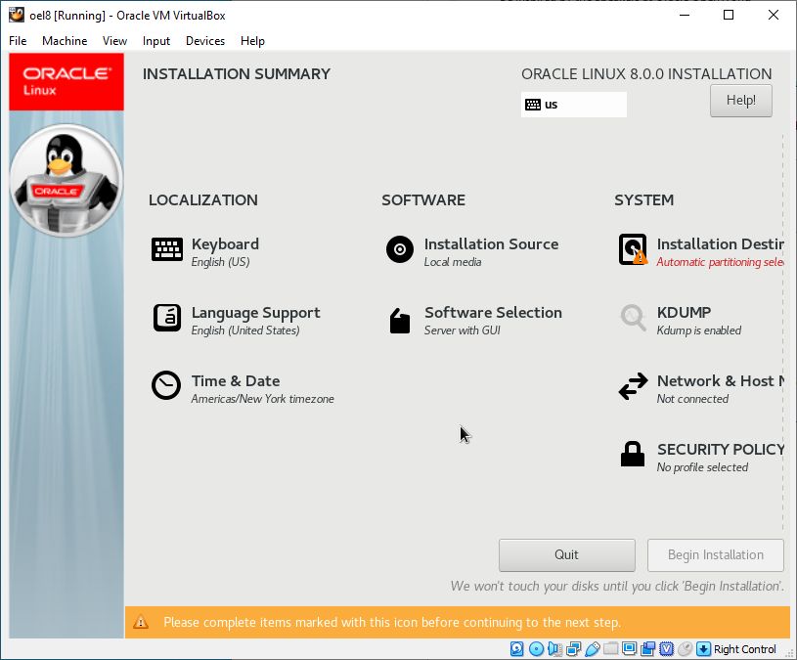The width and height of the screenshot is (797, 660).
Task: Click the warning triangle in orange bar
Action: tap(141, 622)
